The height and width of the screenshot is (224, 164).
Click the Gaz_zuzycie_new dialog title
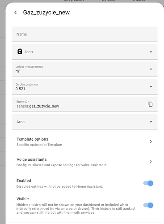[46, 13]
